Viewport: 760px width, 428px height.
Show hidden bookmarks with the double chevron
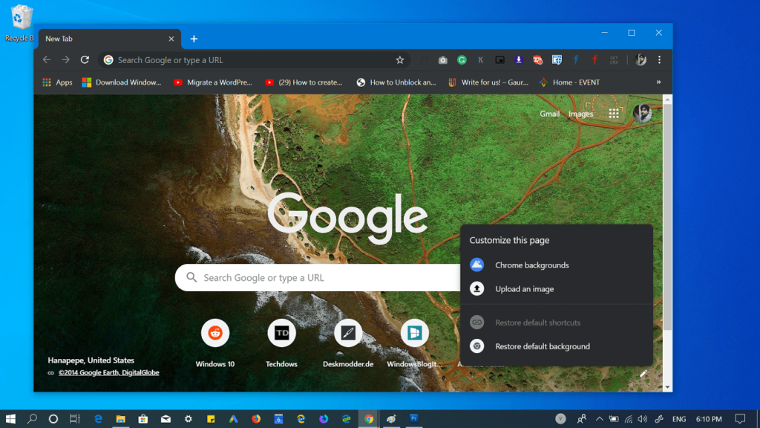659,82
